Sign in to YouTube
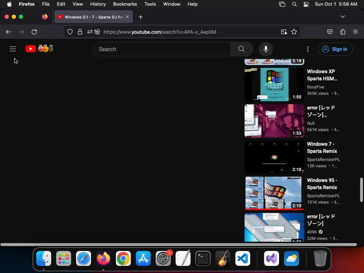Image resolution: width=364 pixels, height=273 pixels. point(335,49)
